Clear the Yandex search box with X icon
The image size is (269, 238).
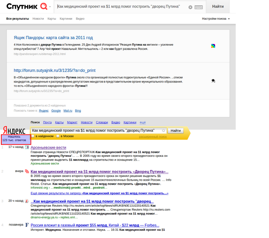[x=163, y=130]
